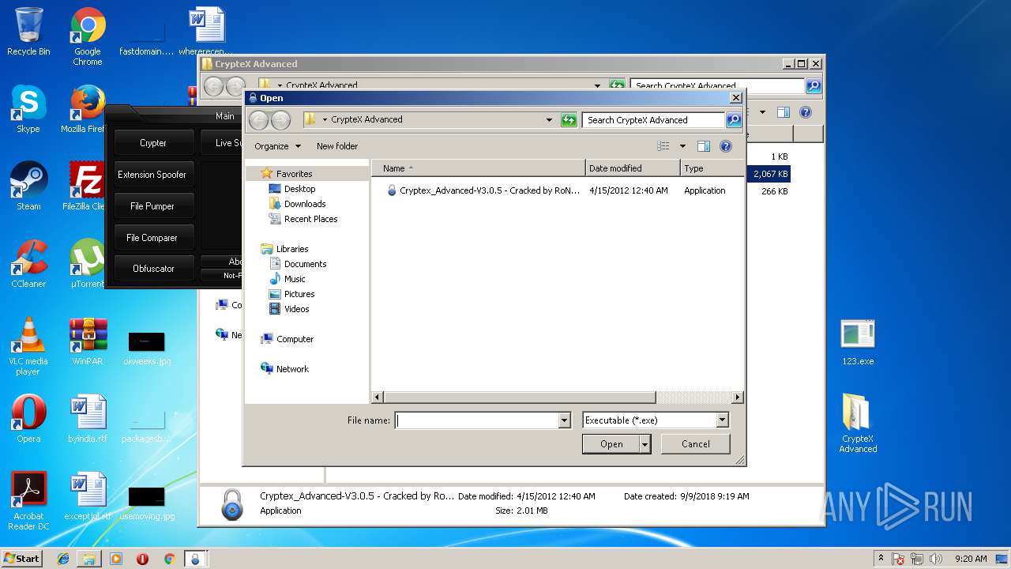Select the byindia.rtf desktop file

coord(88,420)
